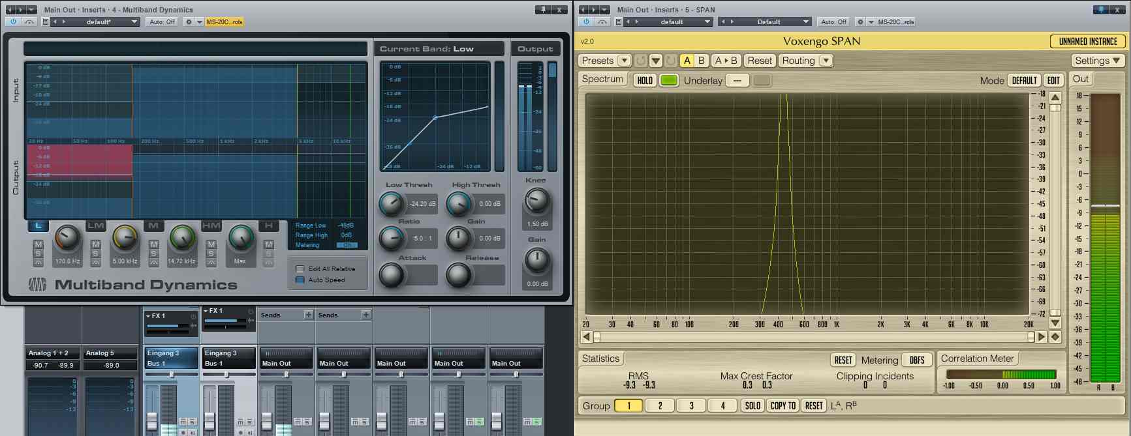The image size is (1131, 436).
Task: Click SPAN Reset button next to Routing
Action: [x=760, y=61]
